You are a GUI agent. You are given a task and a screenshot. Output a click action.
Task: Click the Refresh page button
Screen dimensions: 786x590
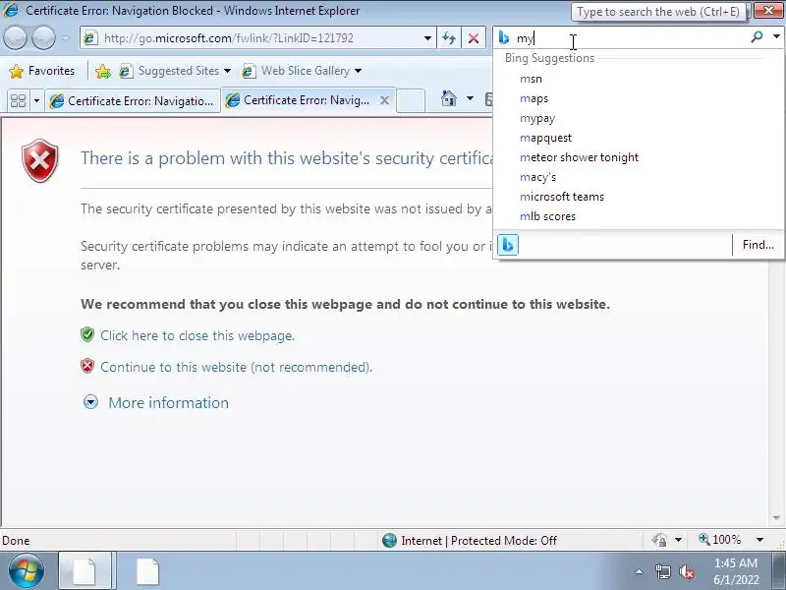449,38
